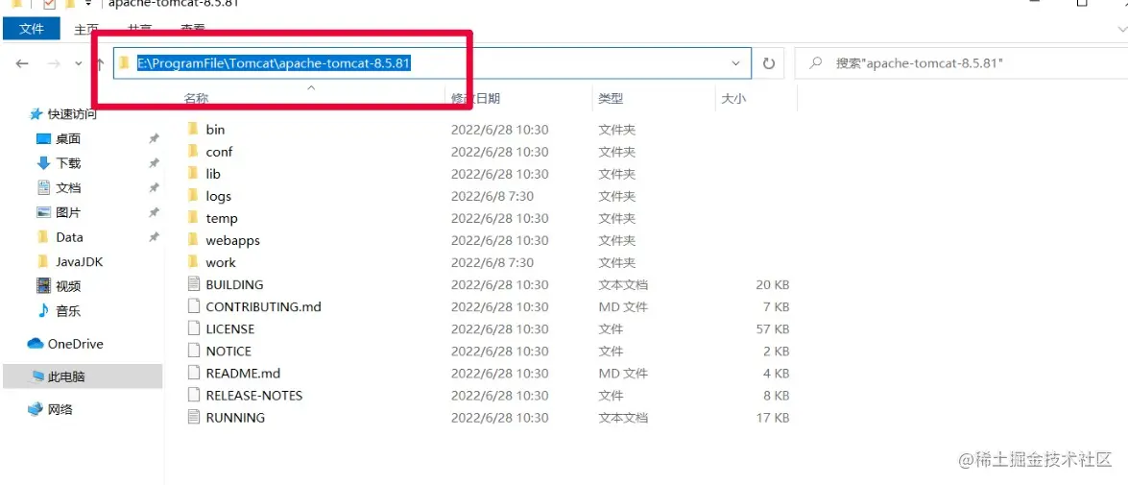Open 图片 in the navigation pane
The image size is (1128, 485).
[x=68, y=213]
